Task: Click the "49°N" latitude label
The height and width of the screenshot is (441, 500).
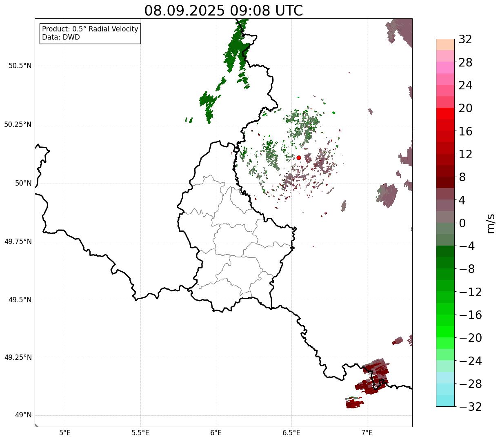Action: (x=23, y=415)
